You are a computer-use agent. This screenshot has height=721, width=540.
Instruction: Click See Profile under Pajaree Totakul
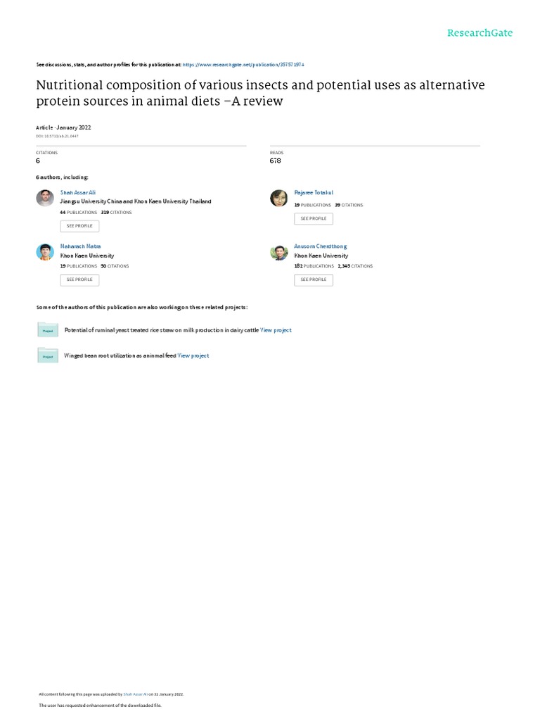[x=314, y=219]
